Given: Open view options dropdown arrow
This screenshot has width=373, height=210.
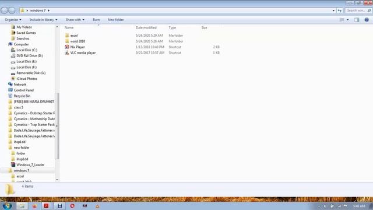Looking at the screenshot, I should [348, 20].
